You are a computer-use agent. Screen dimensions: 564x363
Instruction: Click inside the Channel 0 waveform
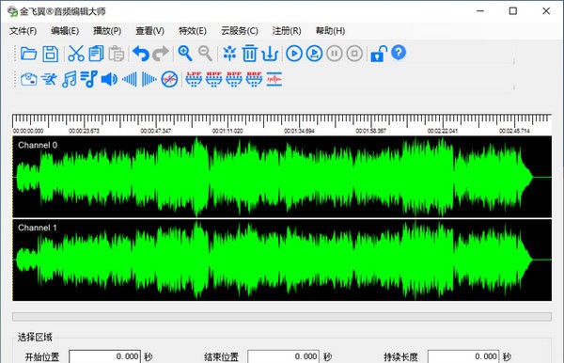282,177
